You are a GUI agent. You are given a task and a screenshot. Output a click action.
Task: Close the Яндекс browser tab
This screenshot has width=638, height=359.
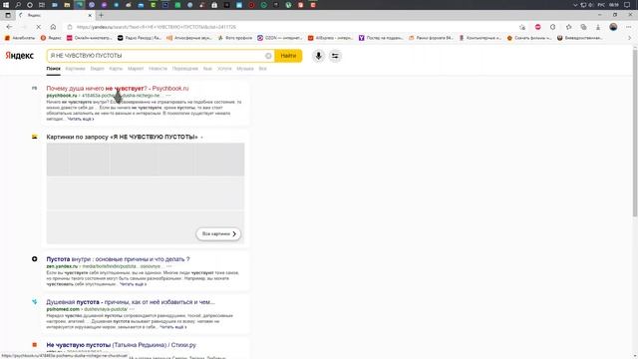point(90,16)
